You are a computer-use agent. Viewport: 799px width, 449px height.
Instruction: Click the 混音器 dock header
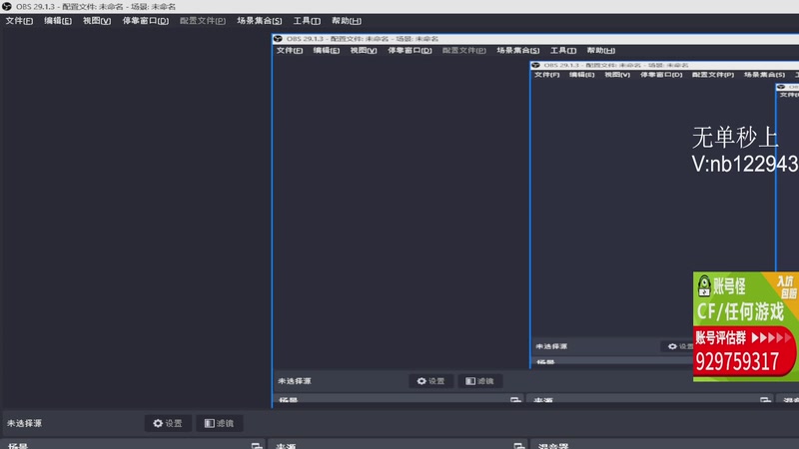[553, 446]
